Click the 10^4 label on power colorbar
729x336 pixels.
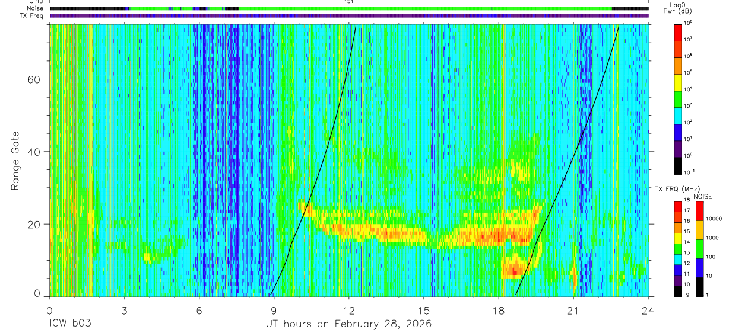click(x=689, y=89)
